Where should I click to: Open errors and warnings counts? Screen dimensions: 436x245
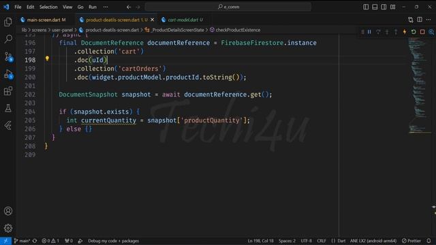(x=50, y=241)
